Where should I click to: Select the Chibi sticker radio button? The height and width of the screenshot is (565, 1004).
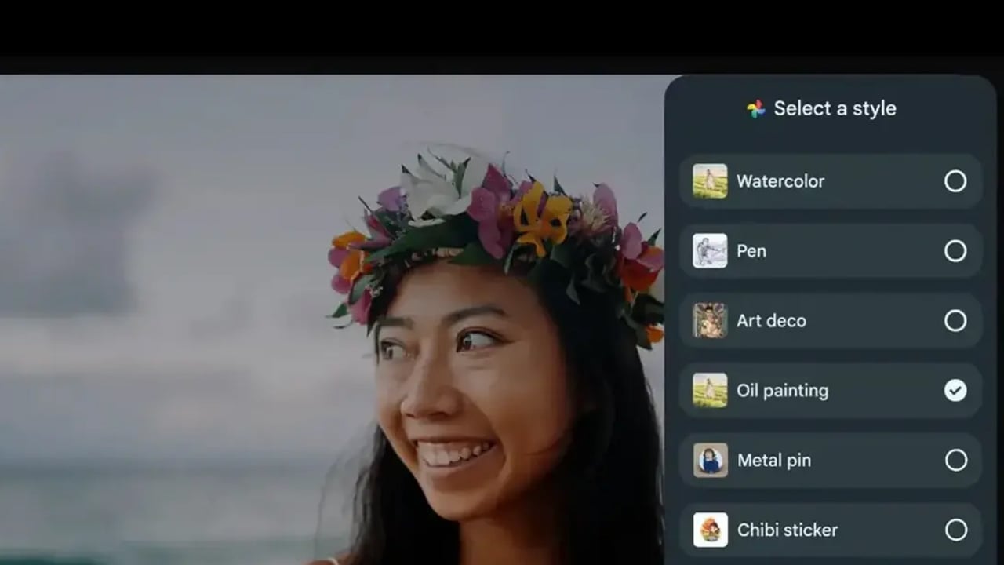pos(955,530)
